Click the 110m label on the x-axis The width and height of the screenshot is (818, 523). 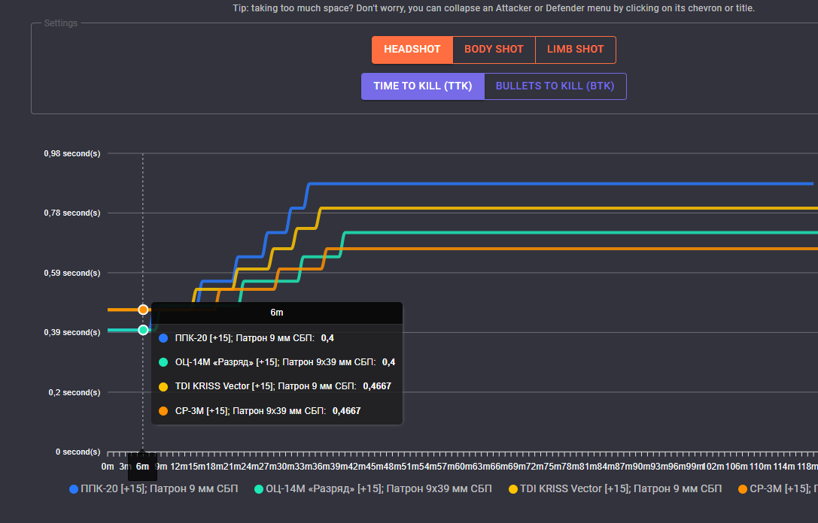(x=760, y=466)
